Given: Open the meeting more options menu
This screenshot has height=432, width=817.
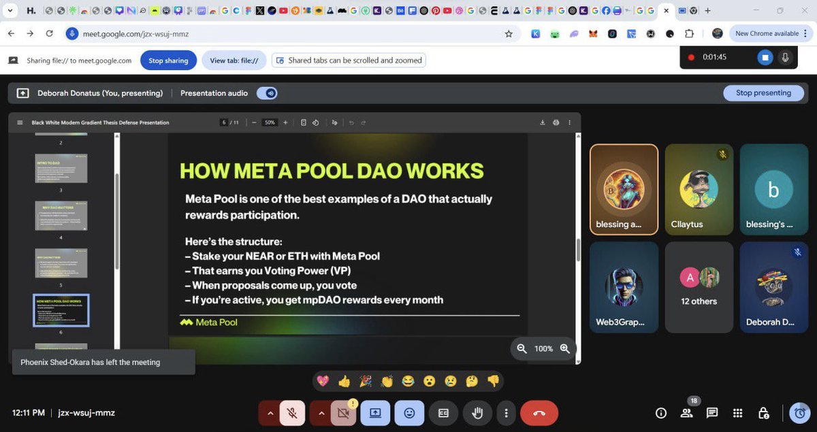Looking at the screenshot, I should (507, 413).
